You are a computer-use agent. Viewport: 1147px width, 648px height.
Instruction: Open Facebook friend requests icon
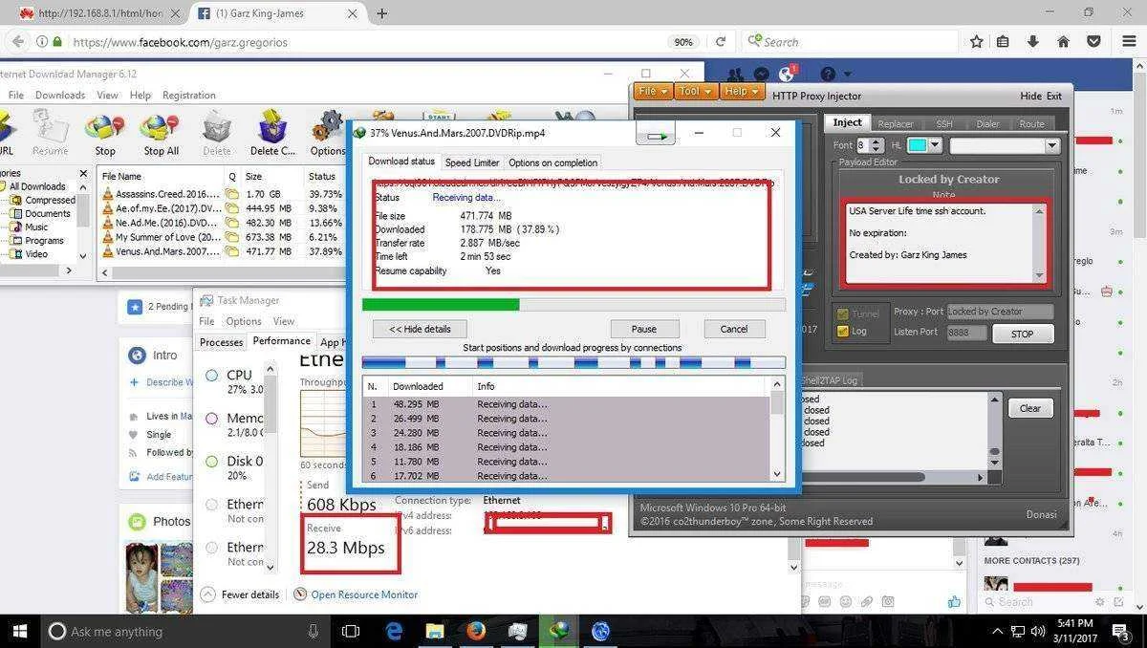735,74
